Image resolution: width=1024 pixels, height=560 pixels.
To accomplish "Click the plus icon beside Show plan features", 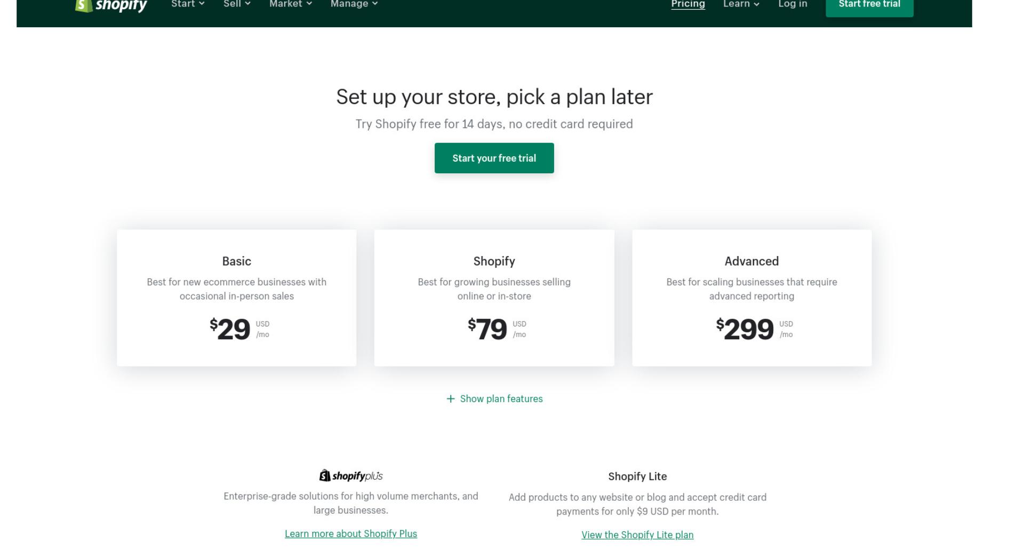I will pos(451,399).
